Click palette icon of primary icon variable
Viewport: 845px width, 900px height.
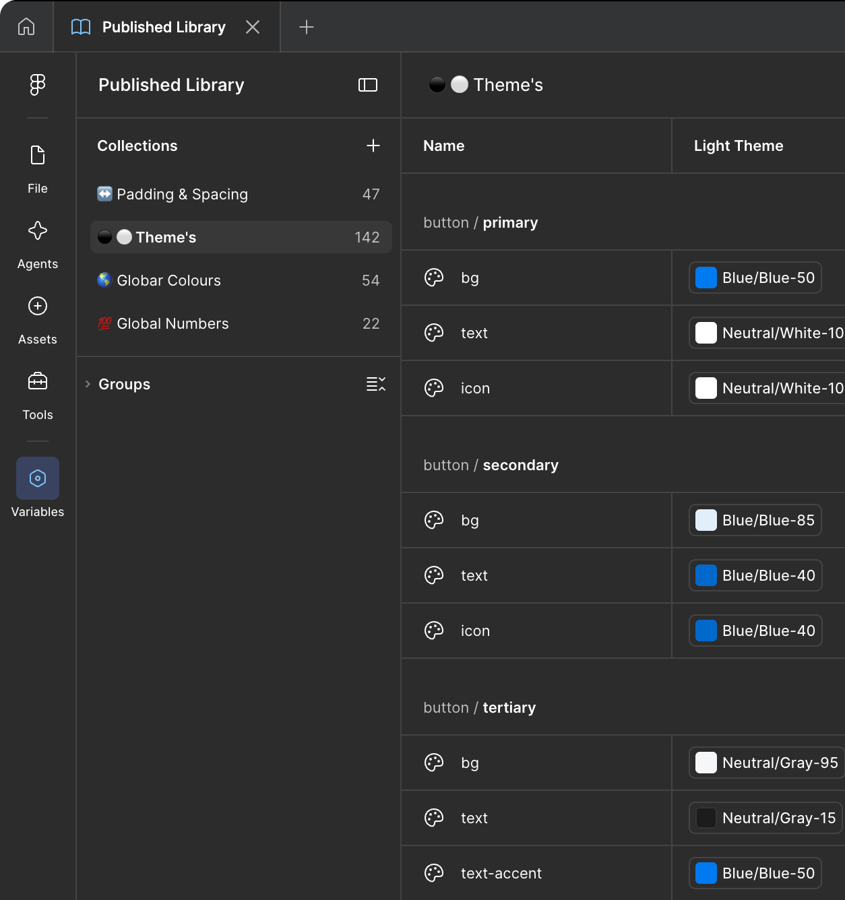(x=434, y=388)
